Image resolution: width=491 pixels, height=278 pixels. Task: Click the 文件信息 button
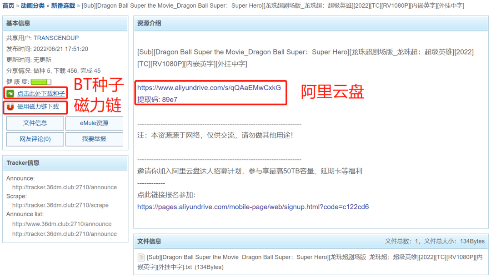35,123
